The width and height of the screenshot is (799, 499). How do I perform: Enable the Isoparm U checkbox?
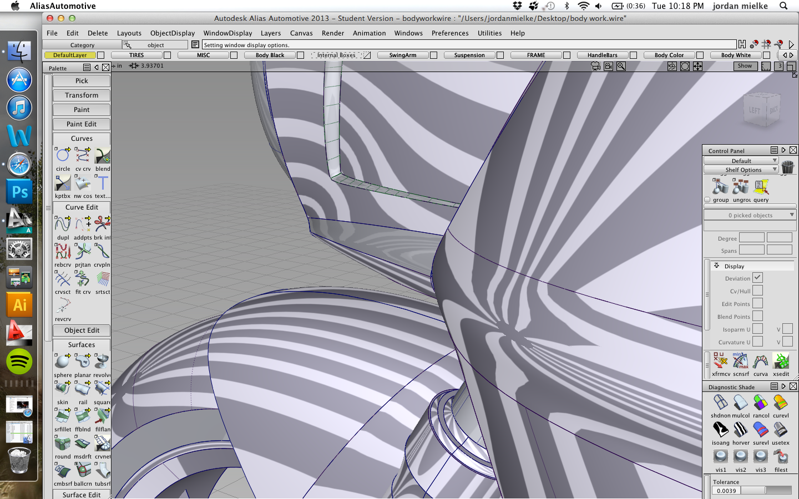pyautogui.click(x=757, y=329)
